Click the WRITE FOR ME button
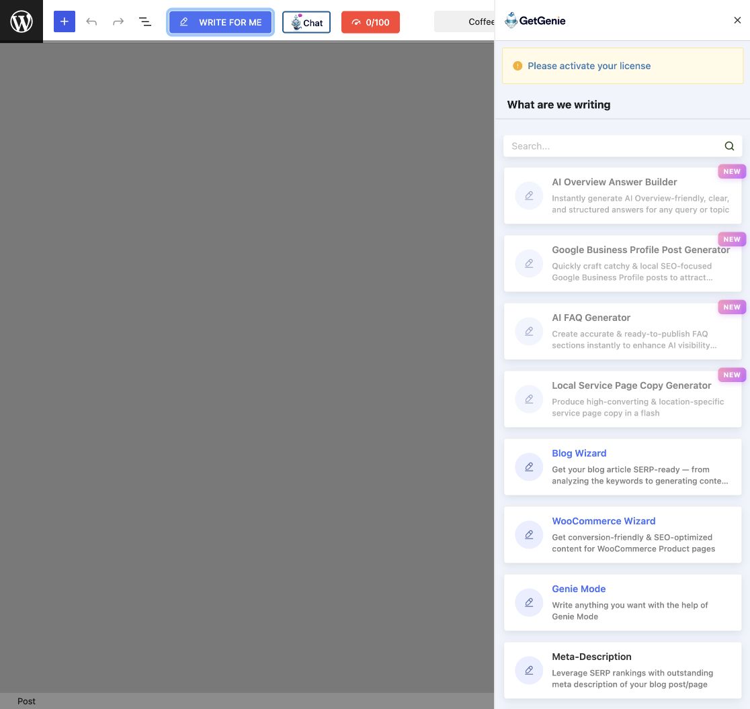 coord(220,22)
